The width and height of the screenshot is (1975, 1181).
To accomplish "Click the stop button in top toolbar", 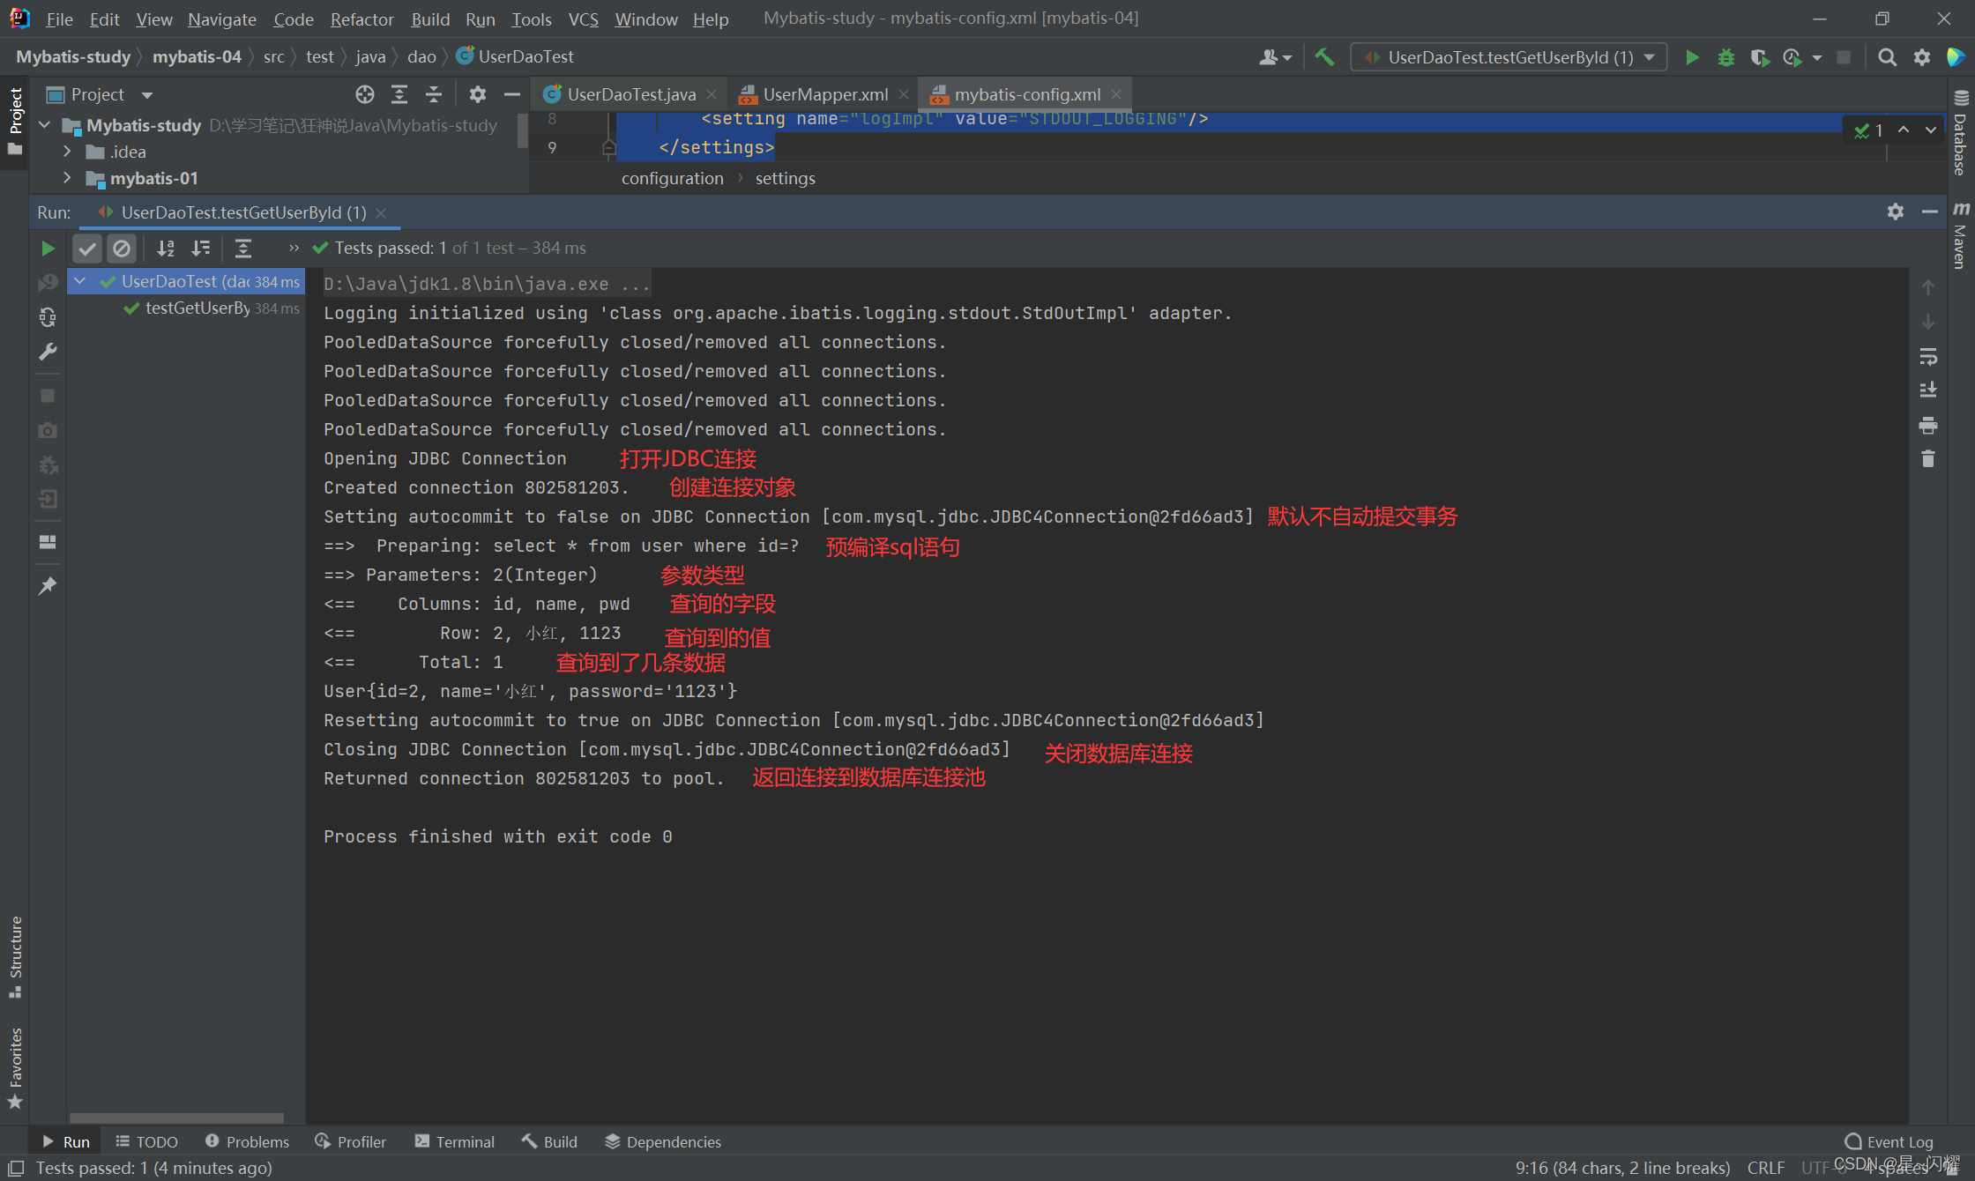I will pos(1843,57).
